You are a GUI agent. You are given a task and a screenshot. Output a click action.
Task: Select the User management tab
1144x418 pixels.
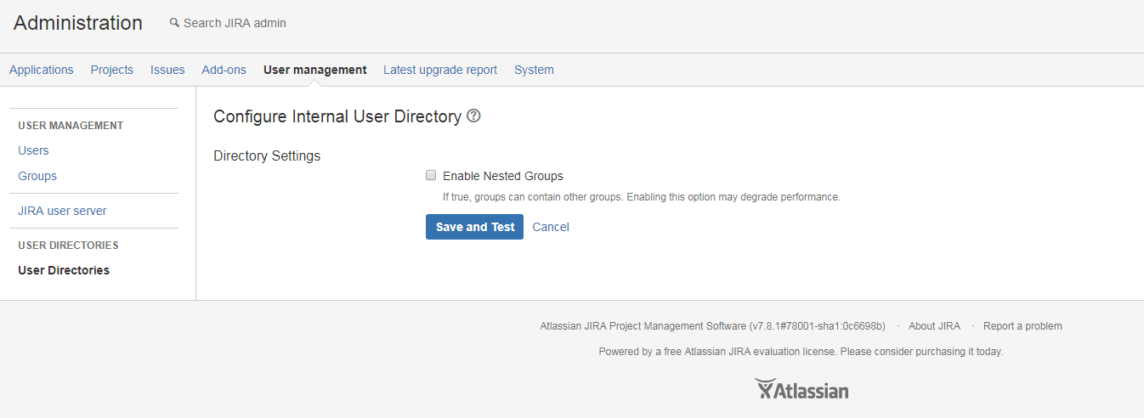(x=315, y=70)
